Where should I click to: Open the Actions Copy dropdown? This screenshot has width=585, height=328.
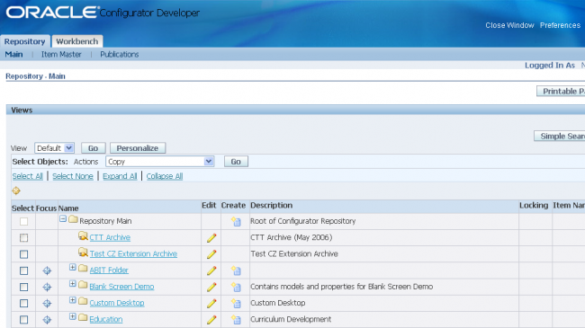click(x=160, y=162)
